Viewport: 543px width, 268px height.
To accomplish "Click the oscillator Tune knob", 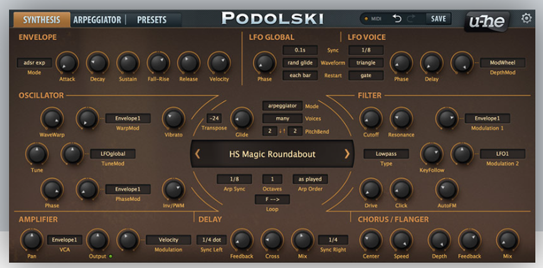I will [x=37, y=154].
